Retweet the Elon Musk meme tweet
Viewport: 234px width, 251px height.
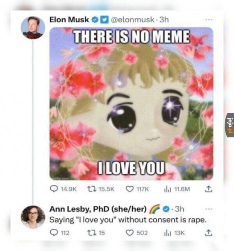tap(101, 189)
